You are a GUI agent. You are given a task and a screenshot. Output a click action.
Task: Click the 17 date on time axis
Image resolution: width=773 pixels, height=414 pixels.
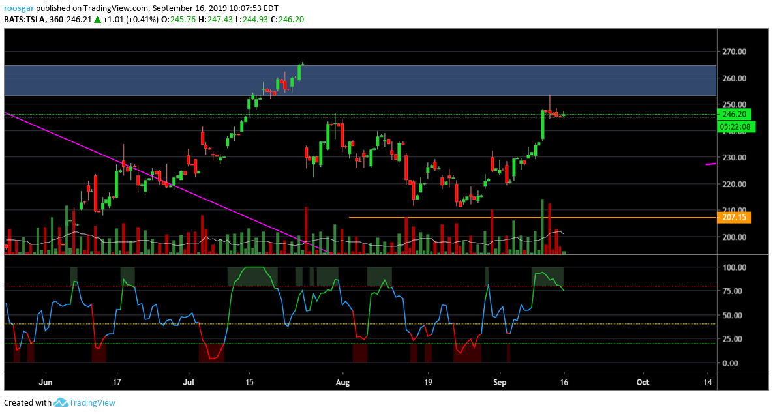pos(117,383)
